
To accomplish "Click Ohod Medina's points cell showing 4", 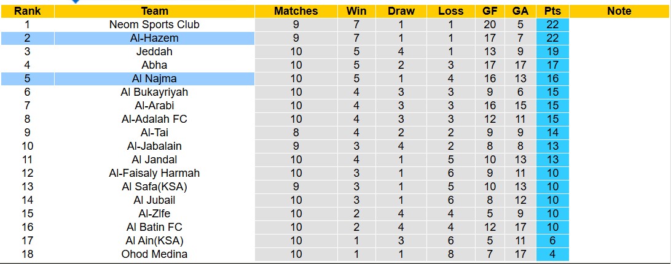I will tap(552, 254).
